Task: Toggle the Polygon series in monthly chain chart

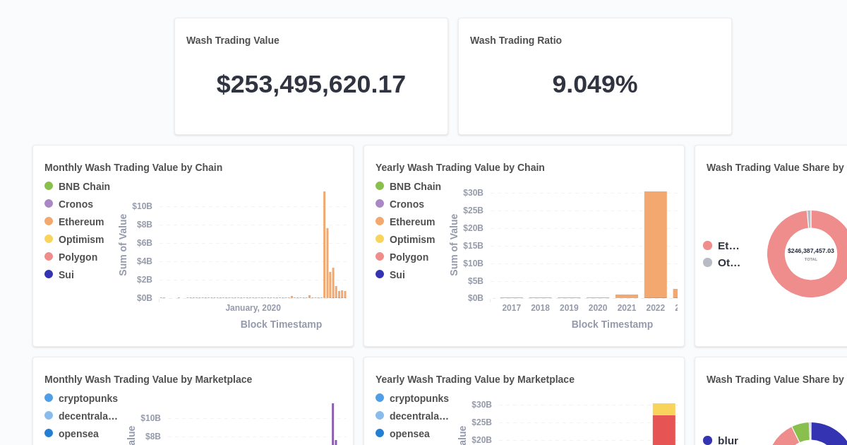Action: tap(48, 257)
